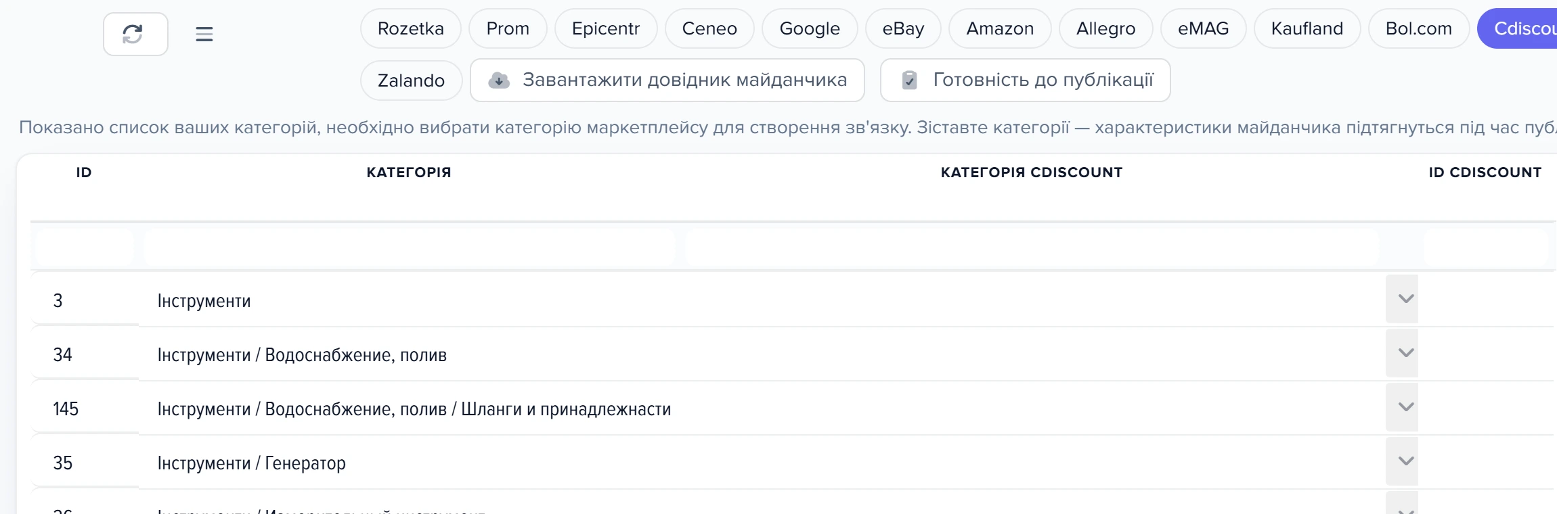Click the КАТЕГОРІЯ CDISCOUNT column header
The image size is (1557, 514).
(1032, 172)
